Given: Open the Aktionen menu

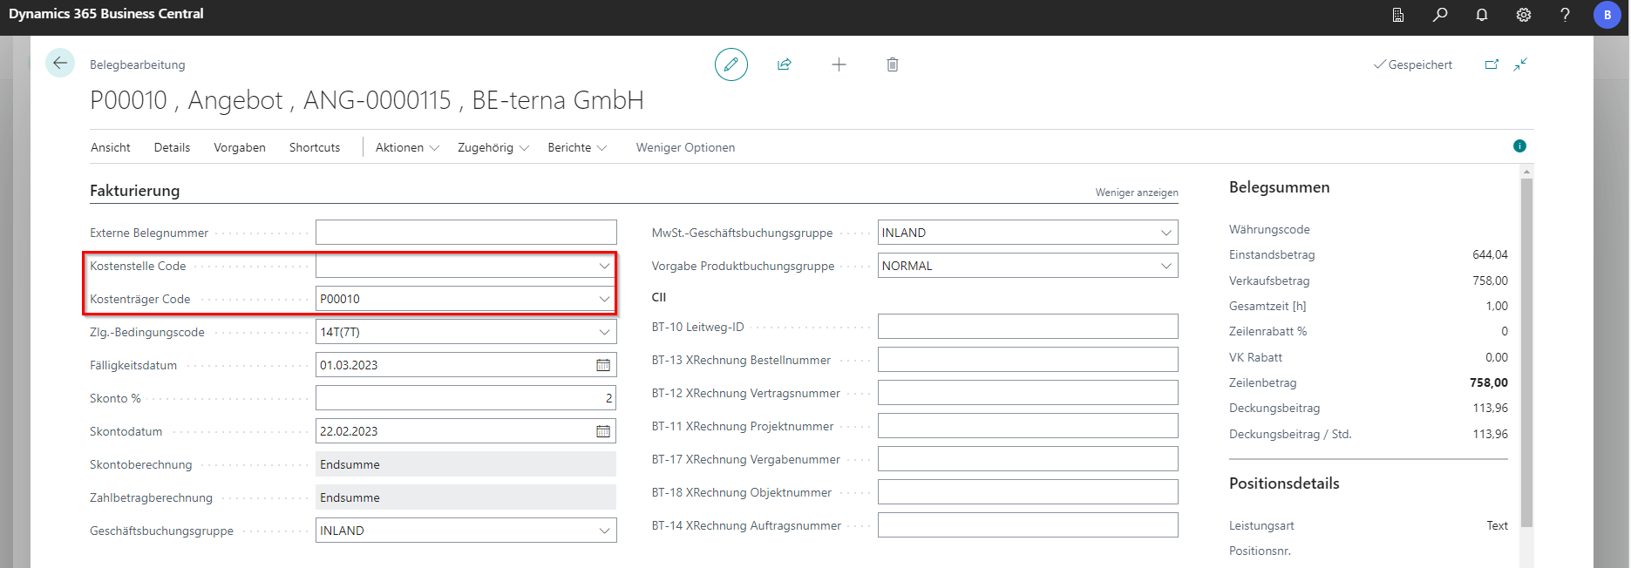Looking at the screenshot, I should [406, 147].
